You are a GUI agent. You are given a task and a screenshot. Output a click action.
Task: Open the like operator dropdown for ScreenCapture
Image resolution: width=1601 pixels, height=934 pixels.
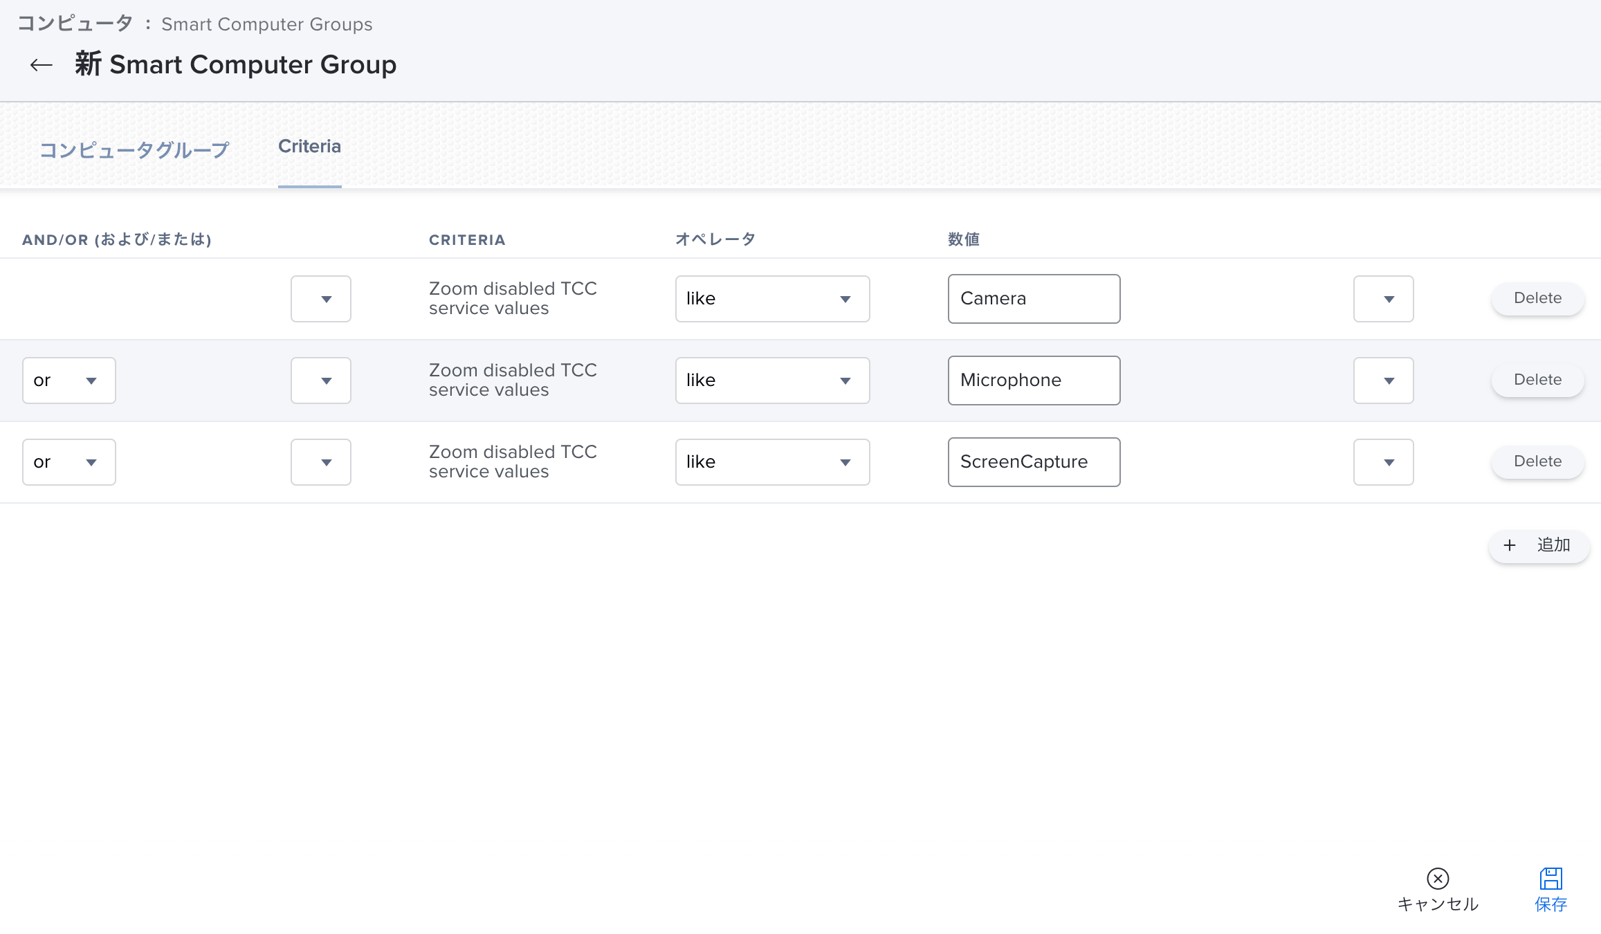click(x=772, y=462)
